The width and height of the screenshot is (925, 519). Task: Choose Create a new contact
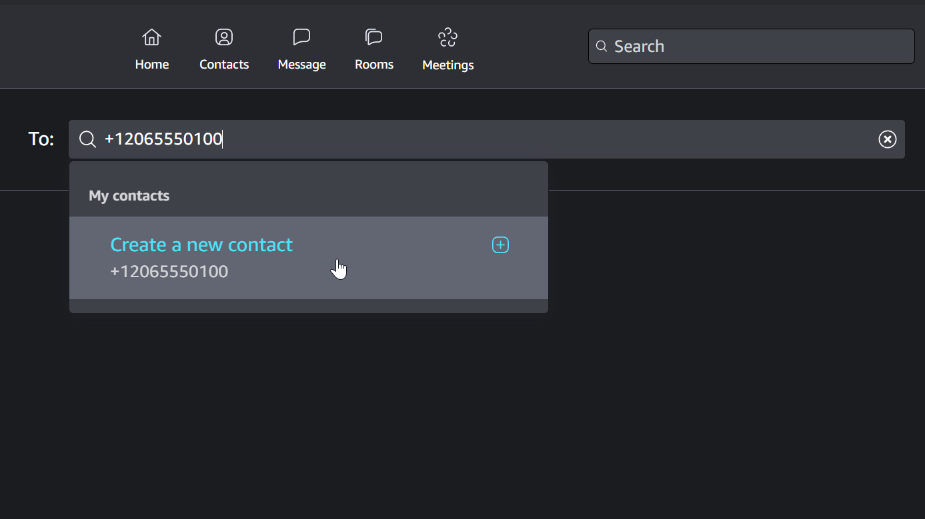(x=201, y=245)
